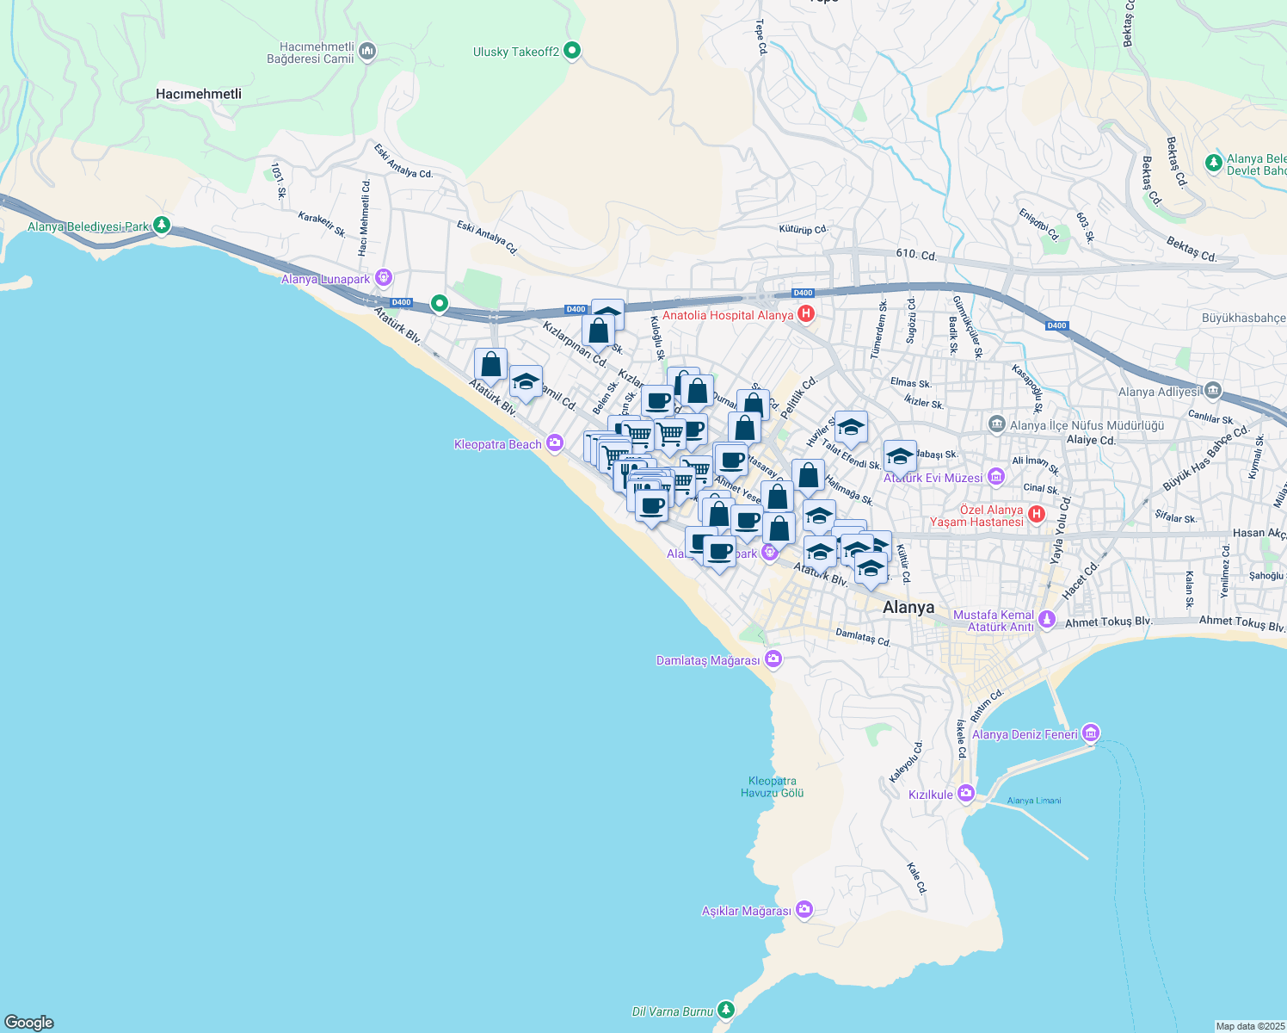Select the Alanya Limanı harbor label
The width and height of the screenshot is (1287, 1033).
(1034, 801)
